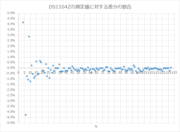
Task: Select the x-axis tick label 10
Action: (30, 72)
